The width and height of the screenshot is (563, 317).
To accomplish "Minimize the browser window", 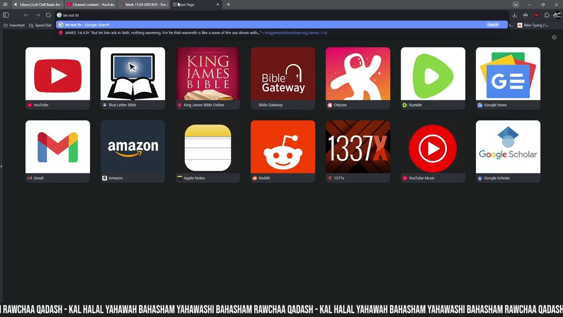I will click(x=530, y=4).
